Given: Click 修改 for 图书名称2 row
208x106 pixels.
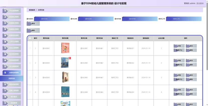Looking at the screenshot, I should point(191,60).
